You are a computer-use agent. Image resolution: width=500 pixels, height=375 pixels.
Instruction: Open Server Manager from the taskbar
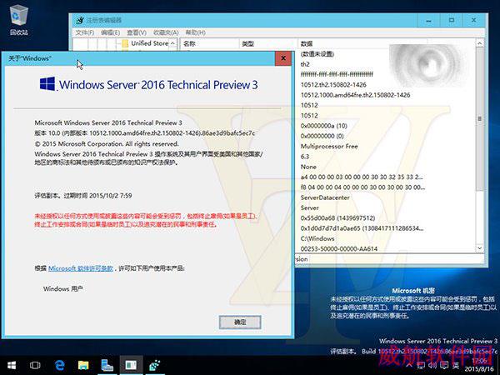coord(107,365)
